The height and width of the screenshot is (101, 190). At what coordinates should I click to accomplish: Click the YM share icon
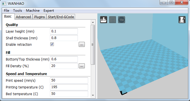point(122,20)
